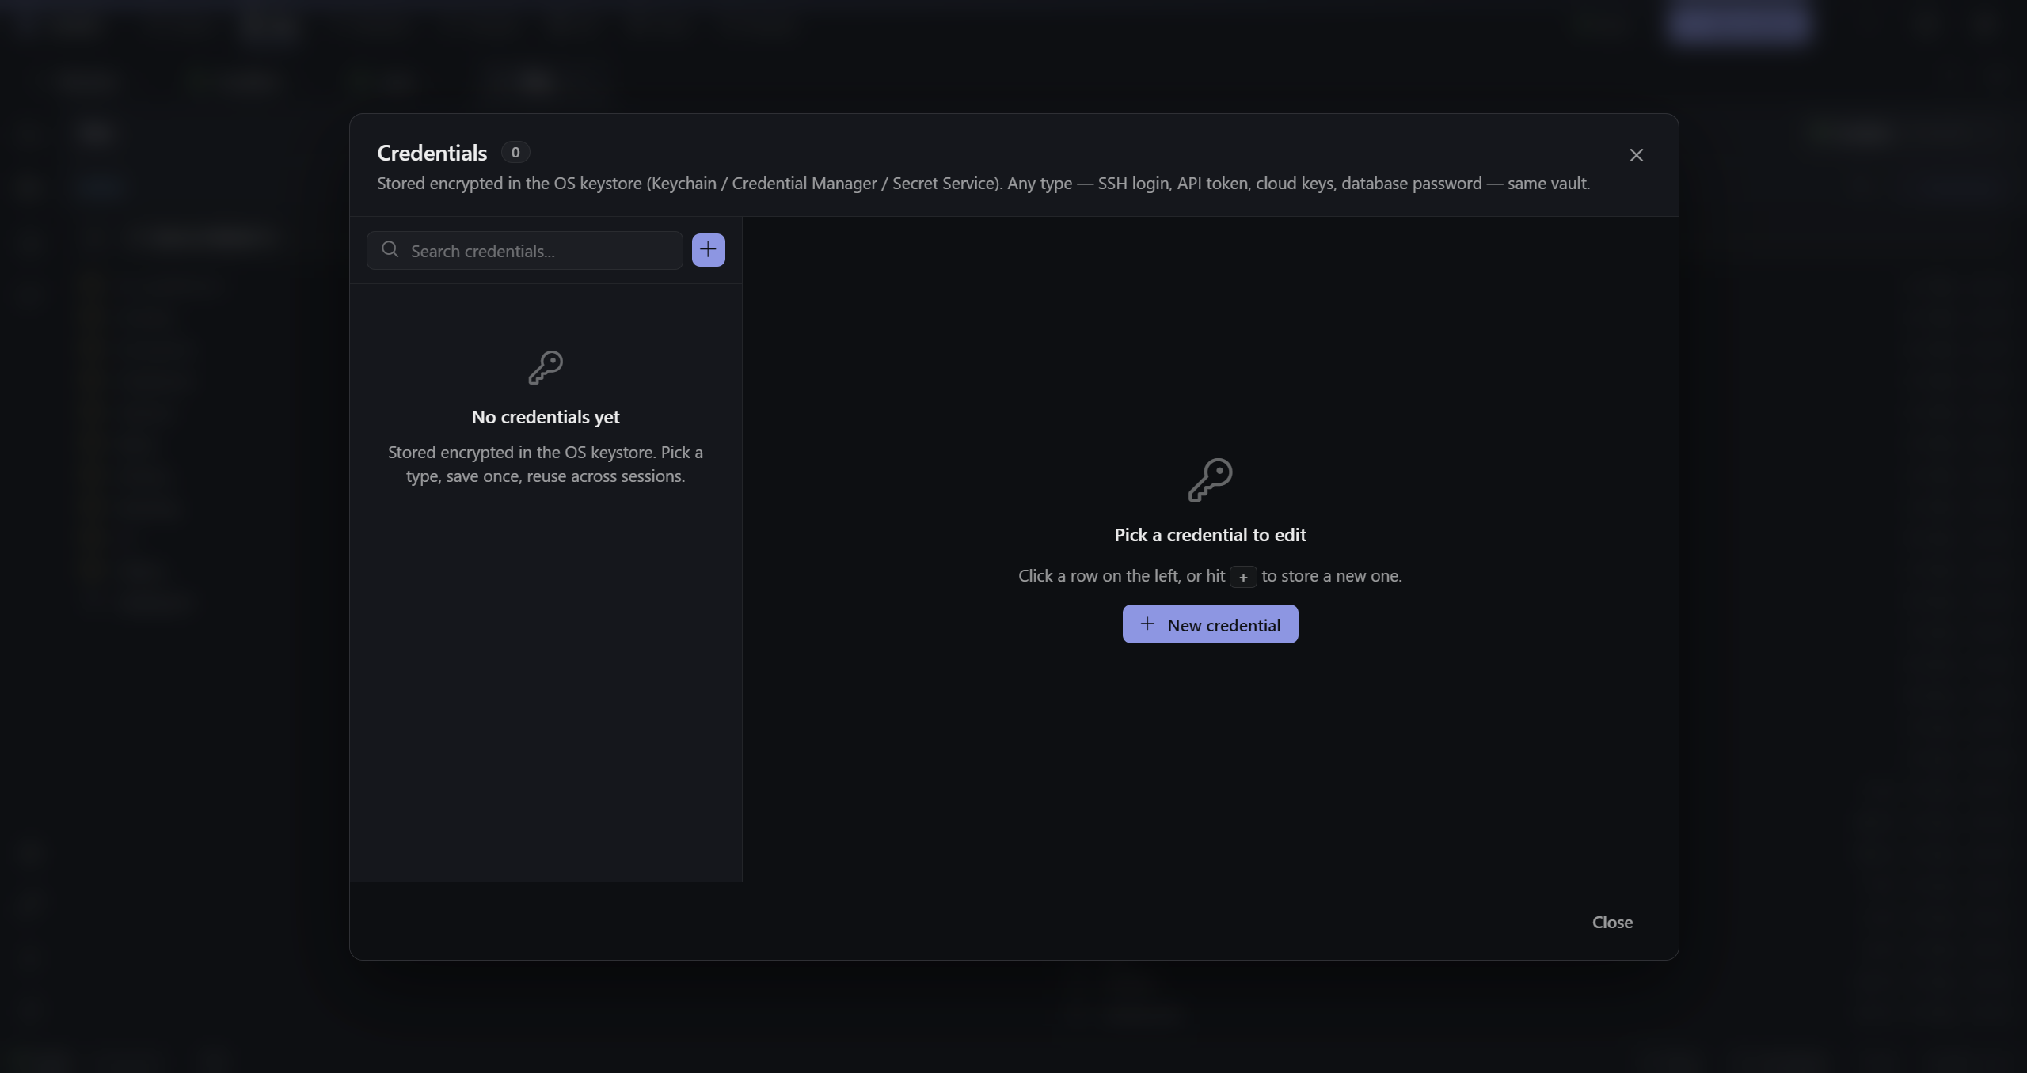Click the magnifier icon in the search box
Image resolution: width=2027 pixels, height=1073 pixels.
point(390,250)
